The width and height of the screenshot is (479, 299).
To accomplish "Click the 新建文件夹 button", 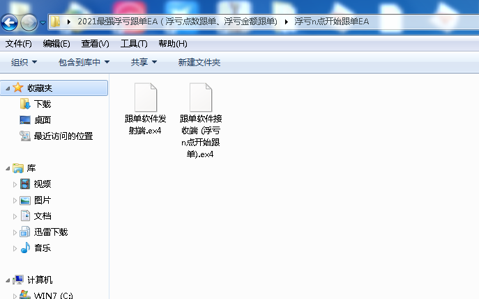I will (199, 62).
